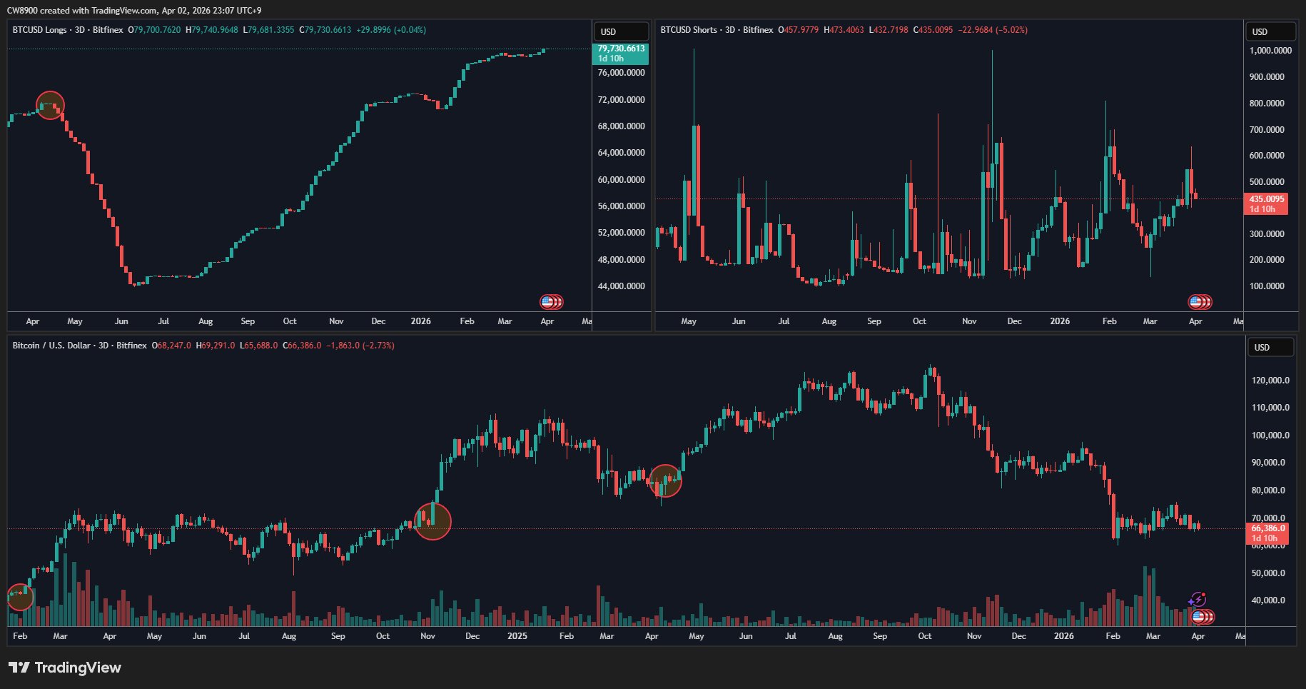This screenshot has width=1306, height=689.
Task: Click the purple lightning bolt icon
Action: (1197, 600)
